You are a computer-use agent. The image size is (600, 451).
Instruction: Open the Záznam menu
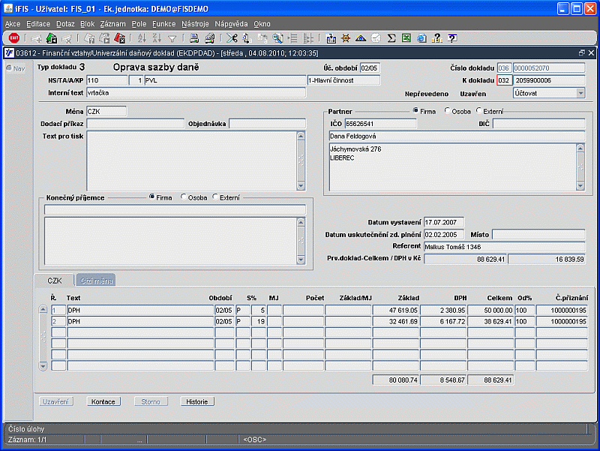pyautogui.click(x=112, y=24)
